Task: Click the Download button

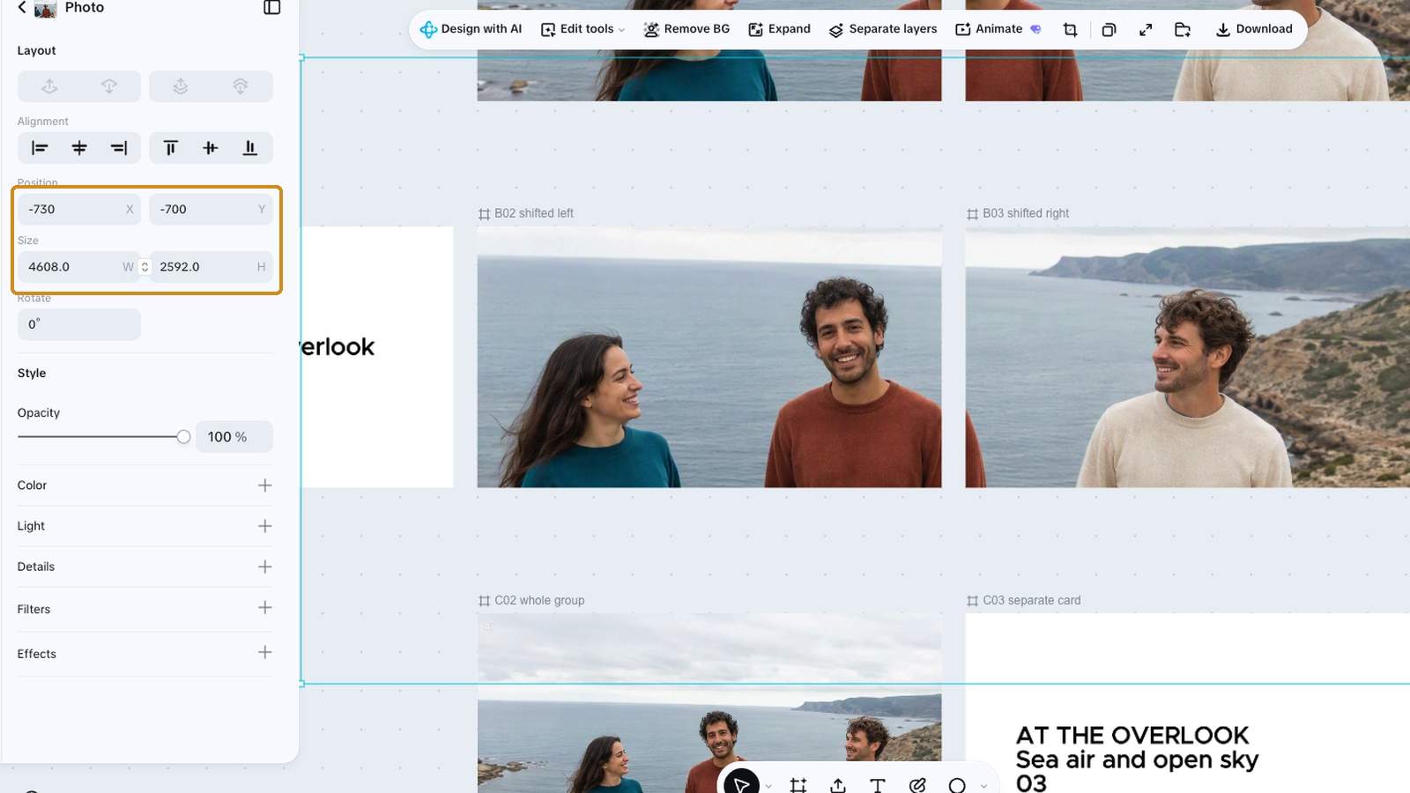Action: tap(1254, 29)
